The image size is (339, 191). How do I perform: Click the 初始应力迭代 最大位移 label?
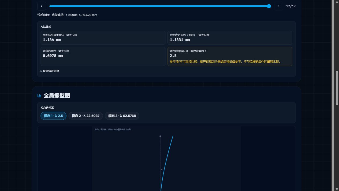click(189, 35)
